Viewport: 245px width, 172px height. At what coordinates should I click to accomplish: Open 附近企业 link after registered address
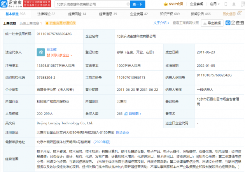[x=122, y=132]
